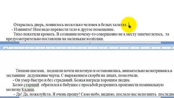Screen dimensions: 174x98
Task: Click the first-line indent marker on the ruler
Action: pos(8,47)
